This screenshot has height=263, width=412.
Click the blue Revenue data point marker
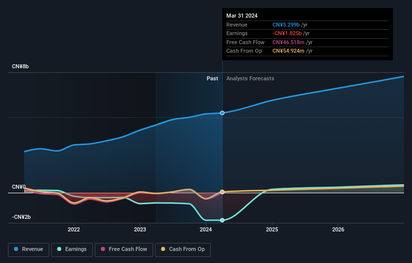222,113
